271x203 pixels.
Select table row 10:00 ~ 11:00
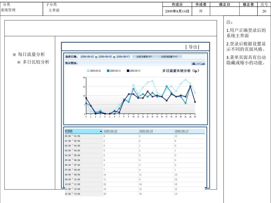coord(135,184)
